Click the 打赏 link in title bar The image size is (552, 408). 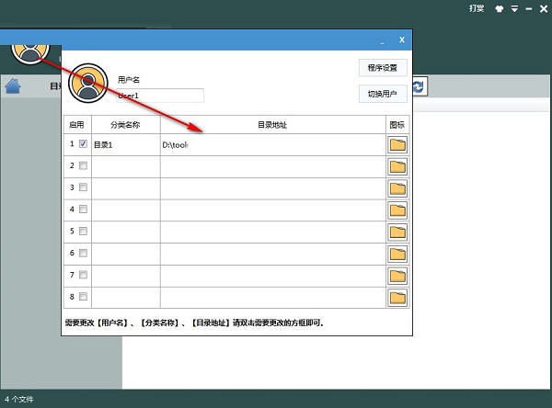[477, 8]
